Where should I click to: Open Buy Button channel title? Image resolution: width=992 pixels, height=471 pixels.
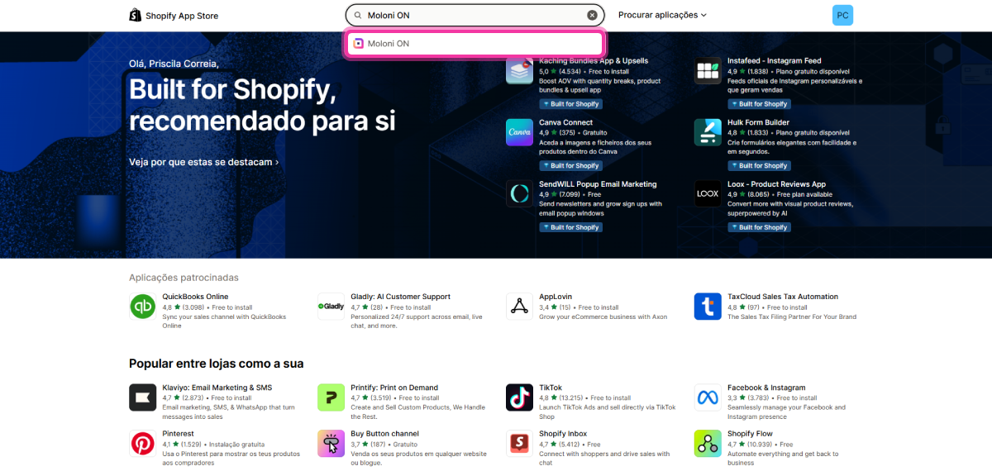tap(384, 434)
